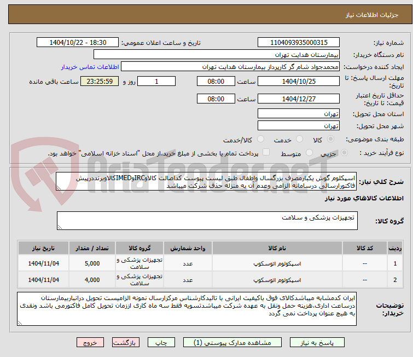Click the پاسخ به نیاز button
Screen dimensions: 413x357
click(317, 343)
